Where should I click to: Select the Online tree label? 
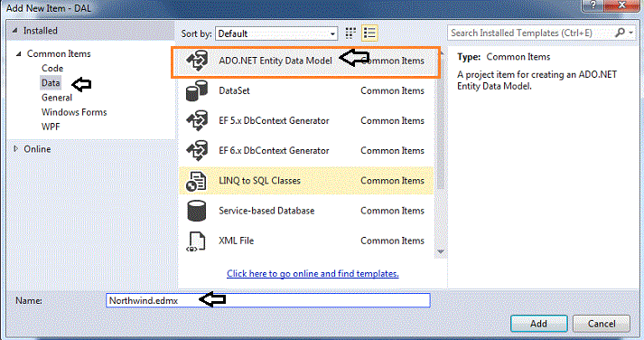(37, 149)
